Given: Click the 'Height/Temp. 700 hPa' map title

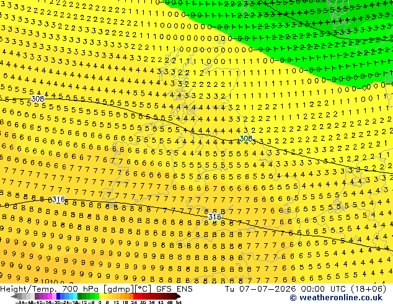Looking at the screenshot, I should coord(49,289).
